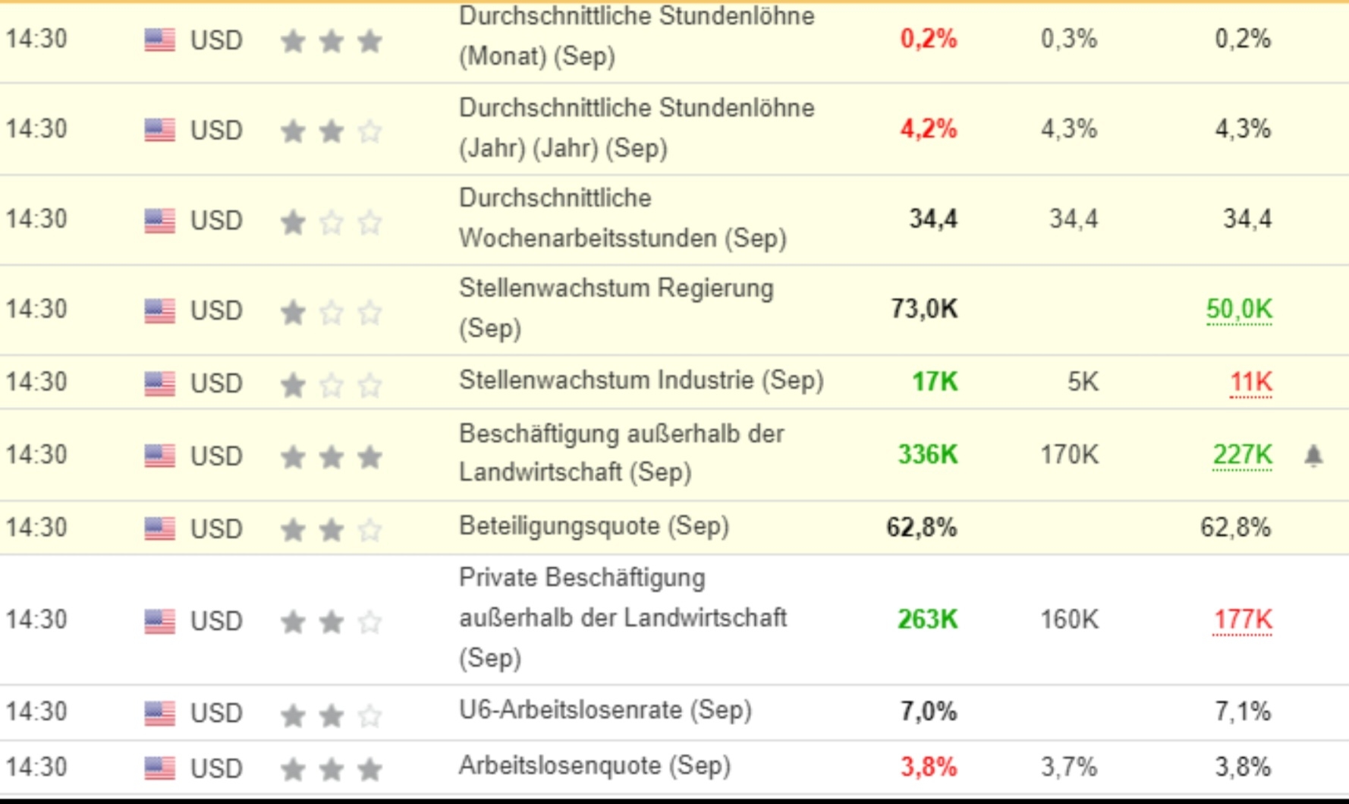The width and height of the screenshot is (1349, 804).
Task: Open Beschäftigung außerhalb der Landwirtschaft event details
Action: click(621, 453)
